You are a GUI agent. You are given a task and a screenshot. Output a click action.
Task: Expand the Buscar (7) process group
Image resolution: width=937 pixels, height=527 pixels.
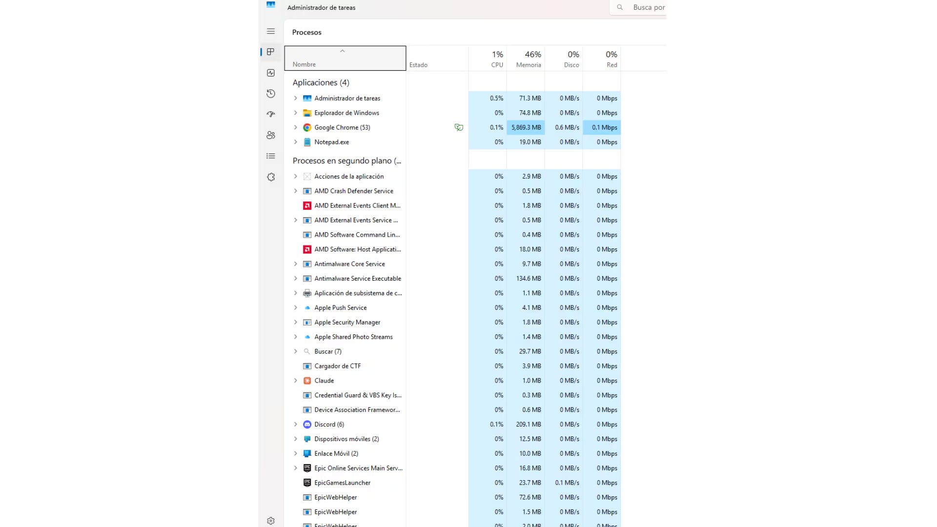(295, 351)
